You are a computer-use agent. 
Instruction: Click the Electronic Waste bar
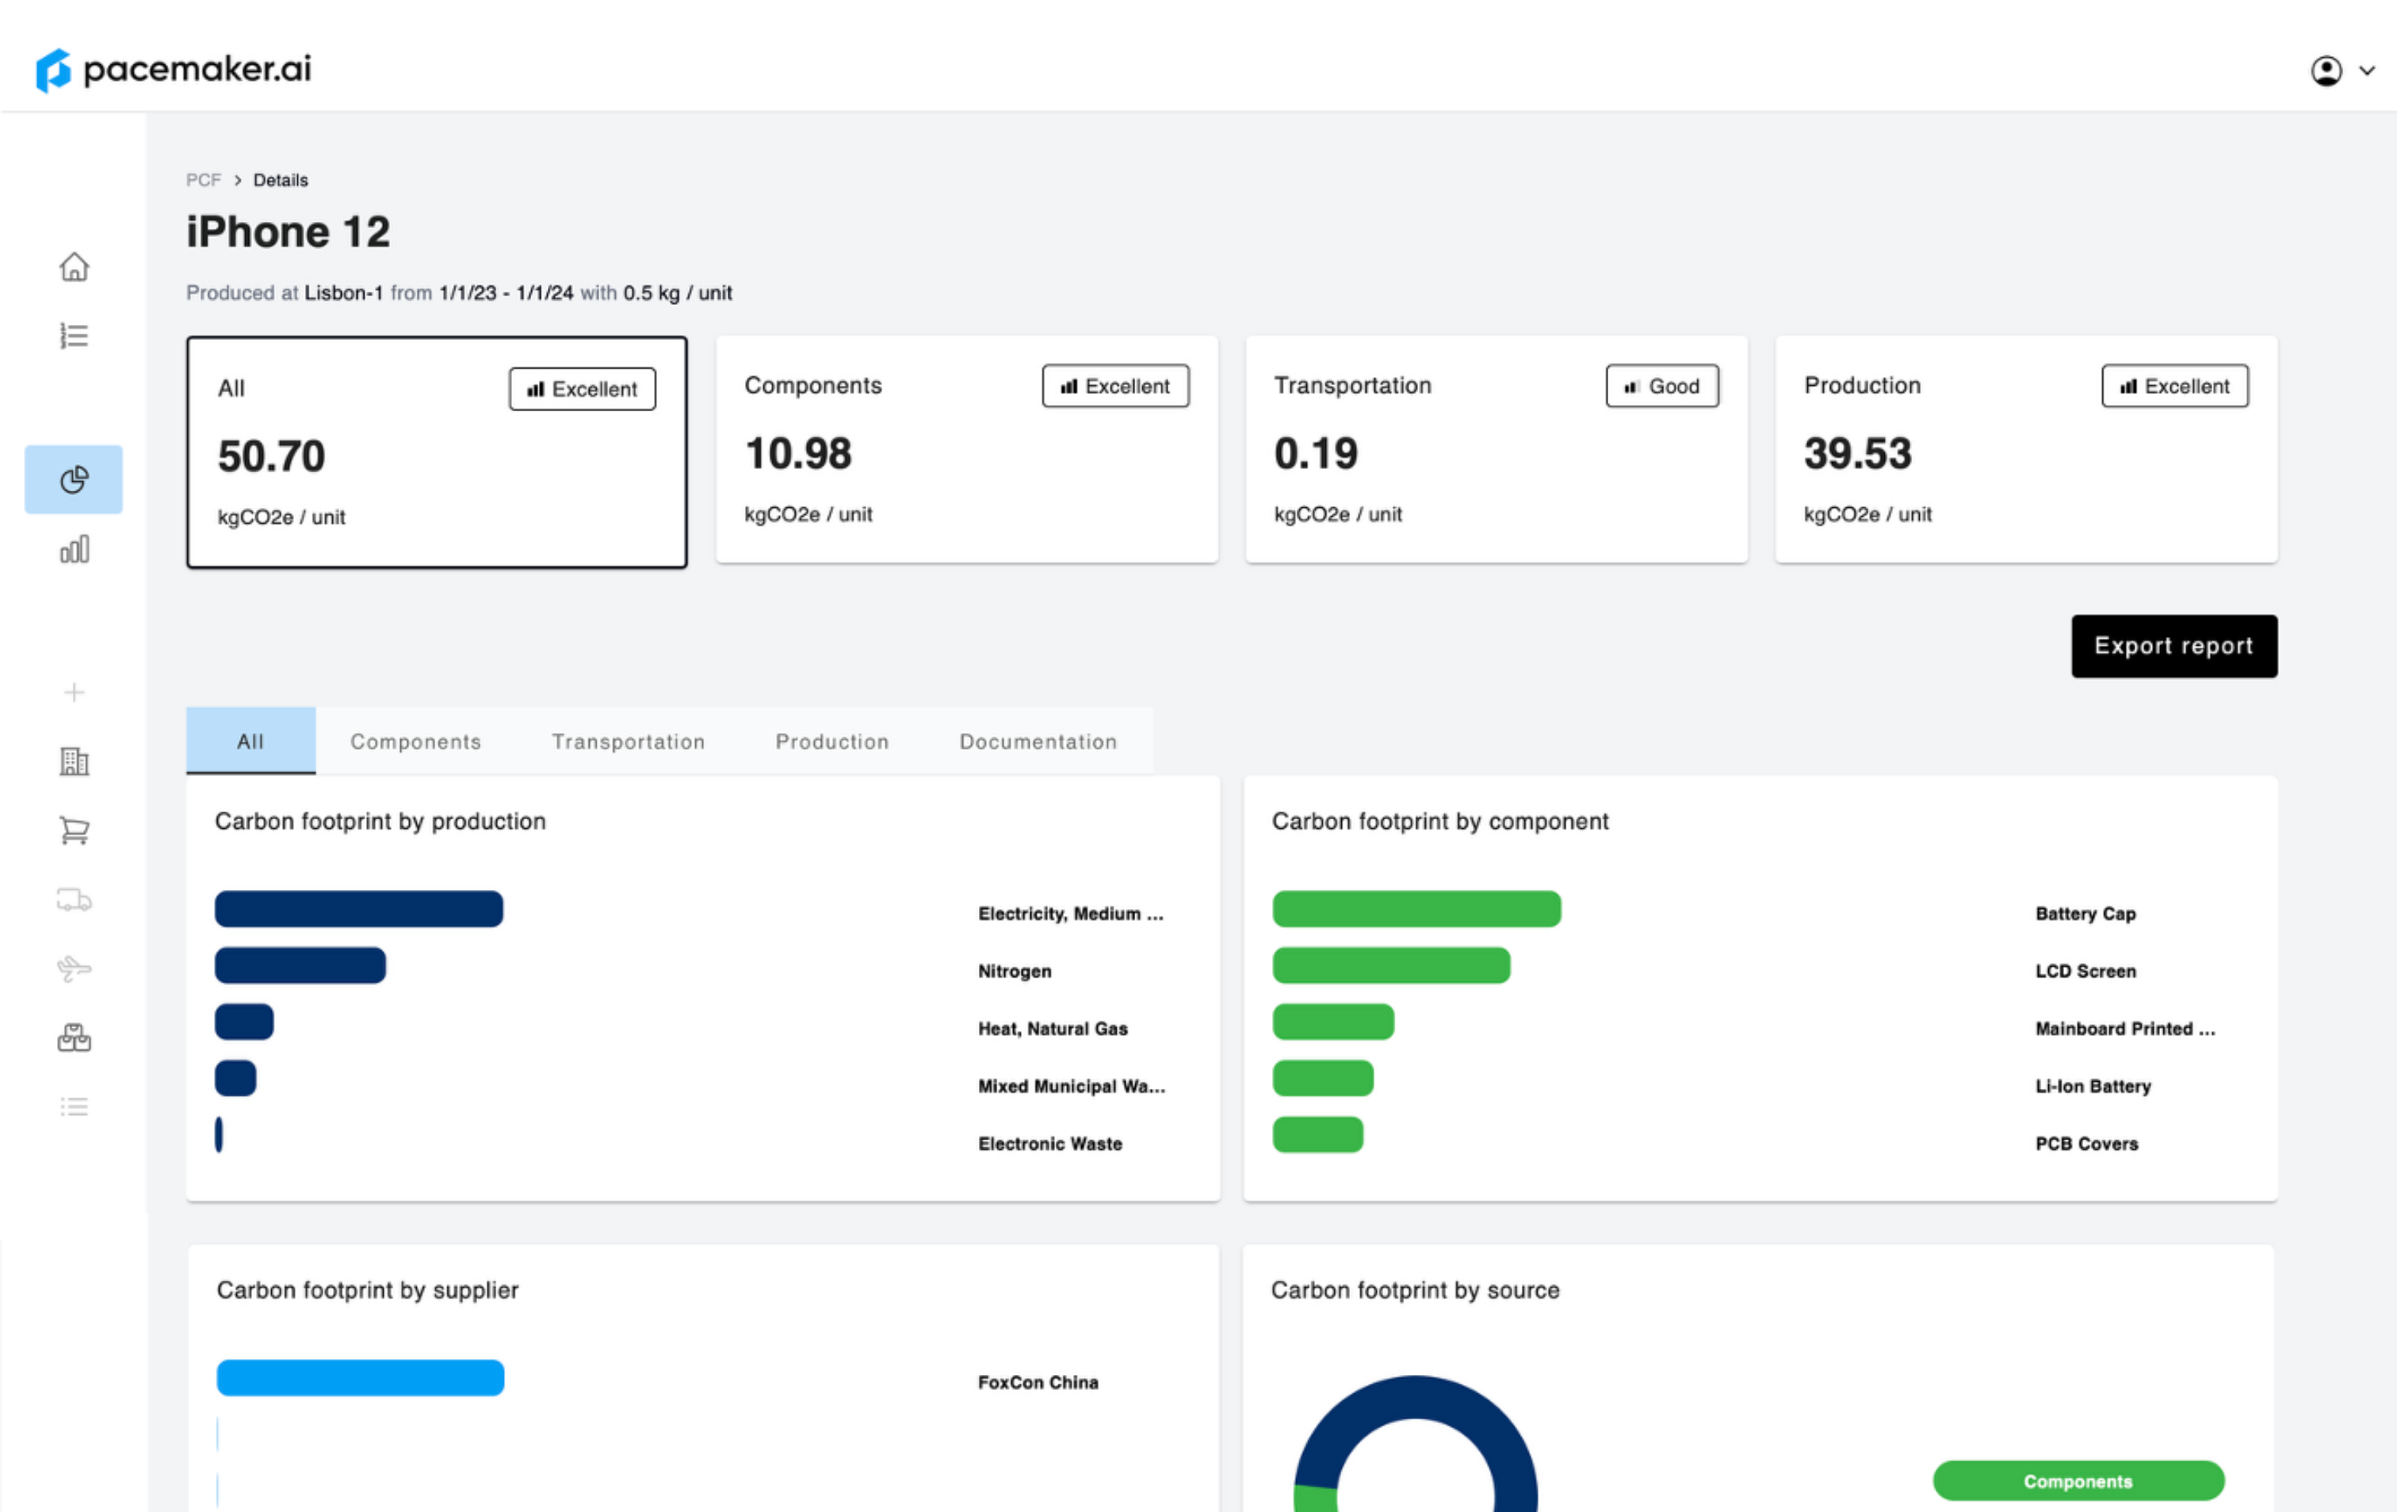coord(219,1135)
